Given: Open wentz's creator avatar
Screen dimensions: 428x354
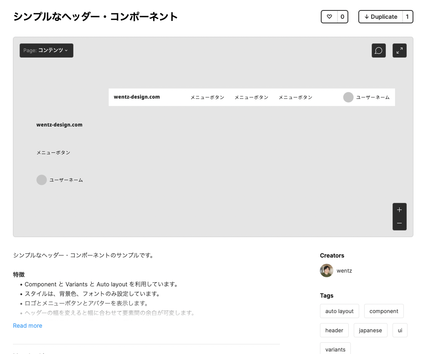Looking at the screenshot, I should coord(327,271).
